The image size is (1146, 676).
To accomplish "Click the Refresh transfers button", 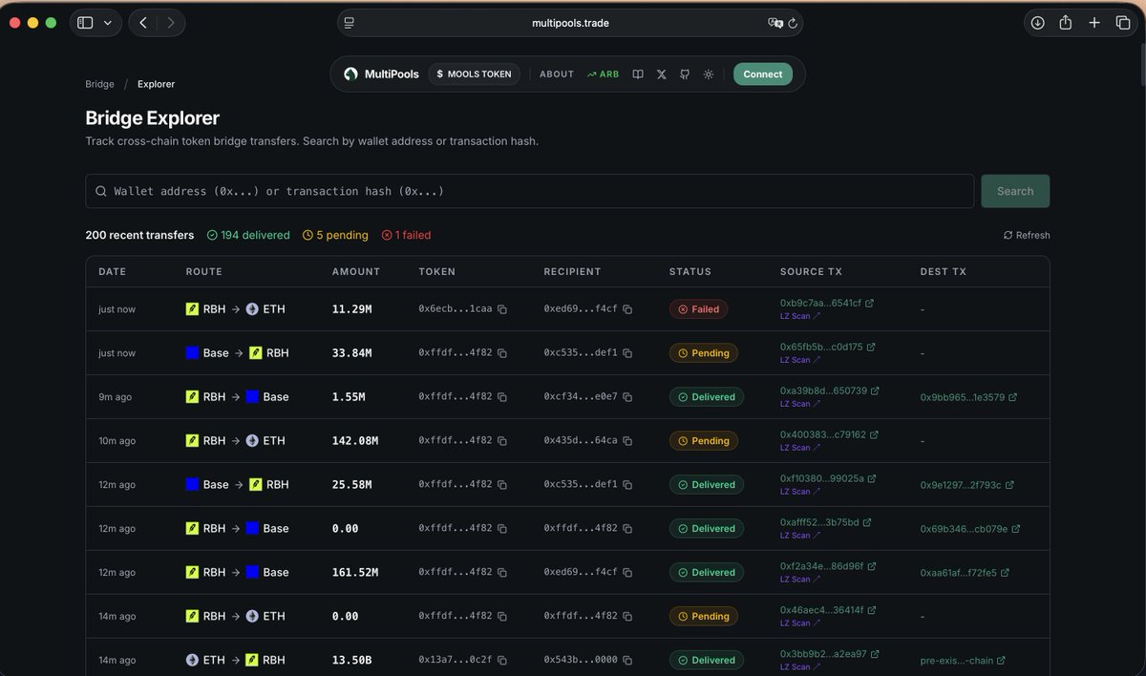I will coord(1027,235).
